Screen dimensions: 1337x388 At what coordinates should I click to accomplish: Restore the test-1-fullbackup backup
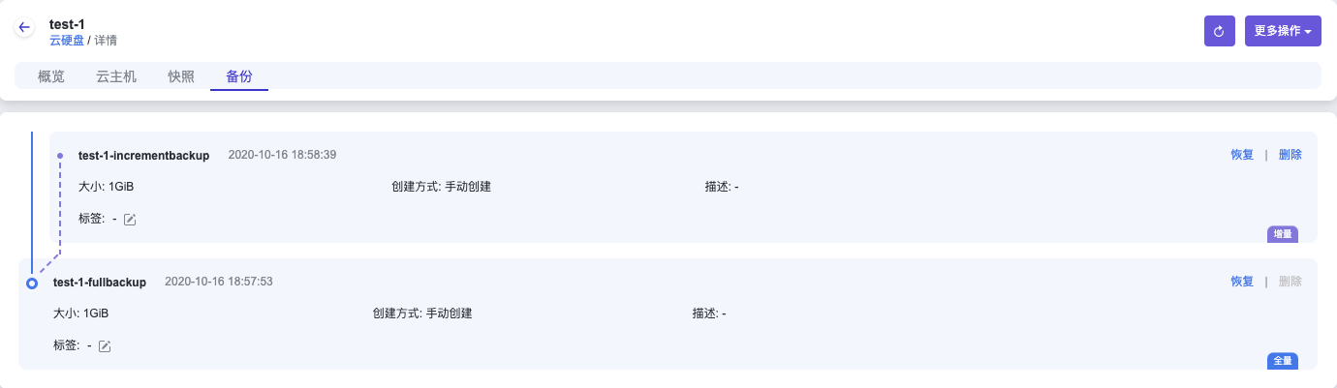[x=1242, y=282]
